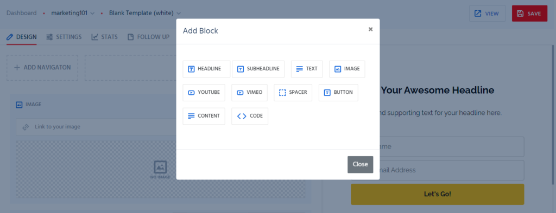Viewport: 556px width, 213px height.
Task: Open Blank Template (white) dropdown
Action: tap(144, 13)
